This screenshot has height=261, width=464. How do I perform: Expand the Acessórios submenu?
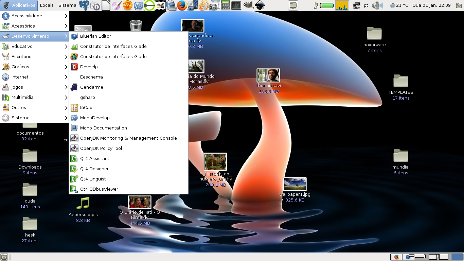point(35,26)
